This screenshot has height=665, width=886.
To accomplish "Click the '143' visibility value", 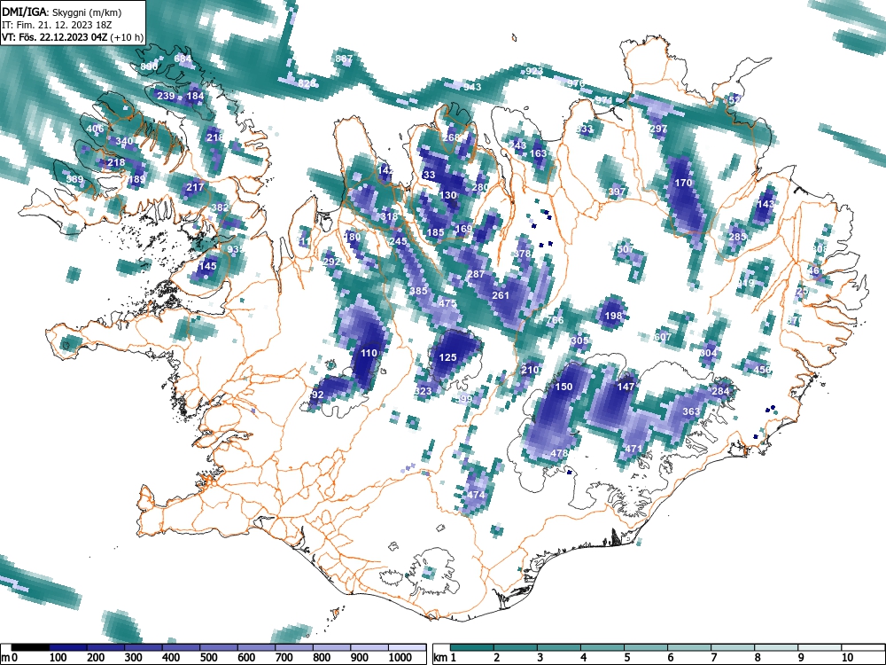I will (766, 205).
